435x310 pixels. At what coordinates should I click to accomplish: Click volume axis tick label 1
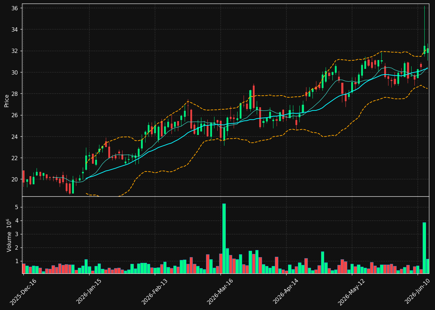point(17,261)
